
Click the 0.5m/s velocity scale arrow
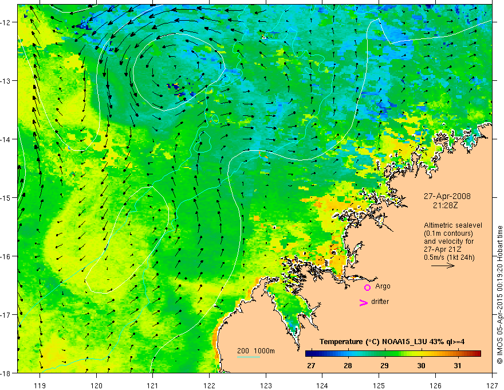443,266
